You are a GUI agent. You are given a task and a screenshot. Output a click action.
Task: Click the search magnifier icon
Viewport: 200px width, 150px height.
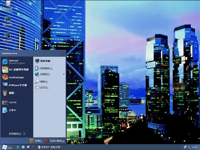click(x=37, y=82)
